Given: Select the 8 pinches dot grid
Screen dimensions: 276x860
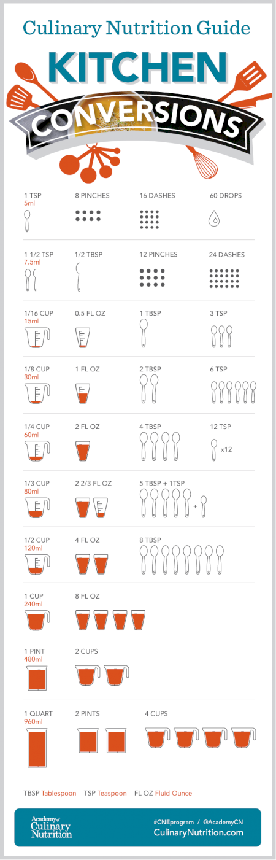Looking at the screenshot, I should pyautogui.click(x=88, y=215).
